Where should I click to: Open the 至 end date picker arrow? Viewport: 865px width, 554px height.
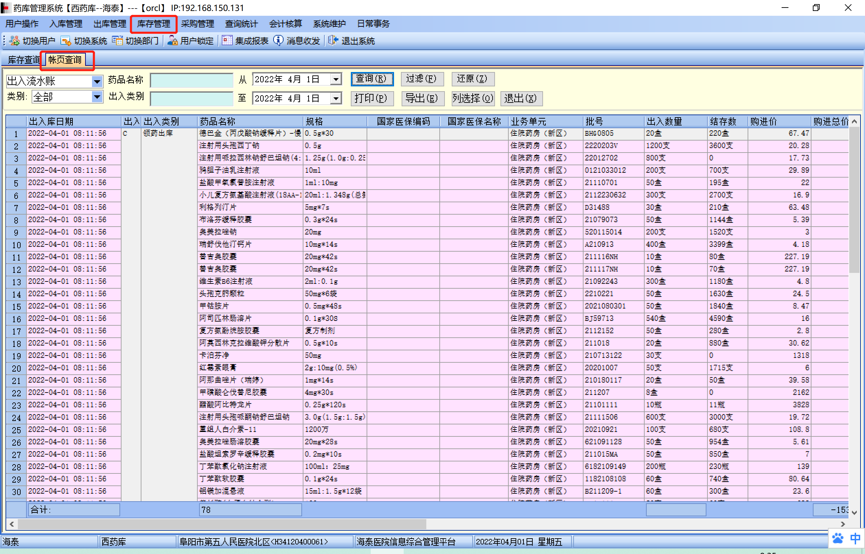(x=336, y=98)
